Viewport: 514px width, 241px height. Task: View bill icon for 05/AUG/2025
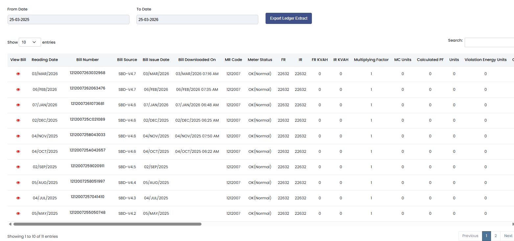click(18, 183)
